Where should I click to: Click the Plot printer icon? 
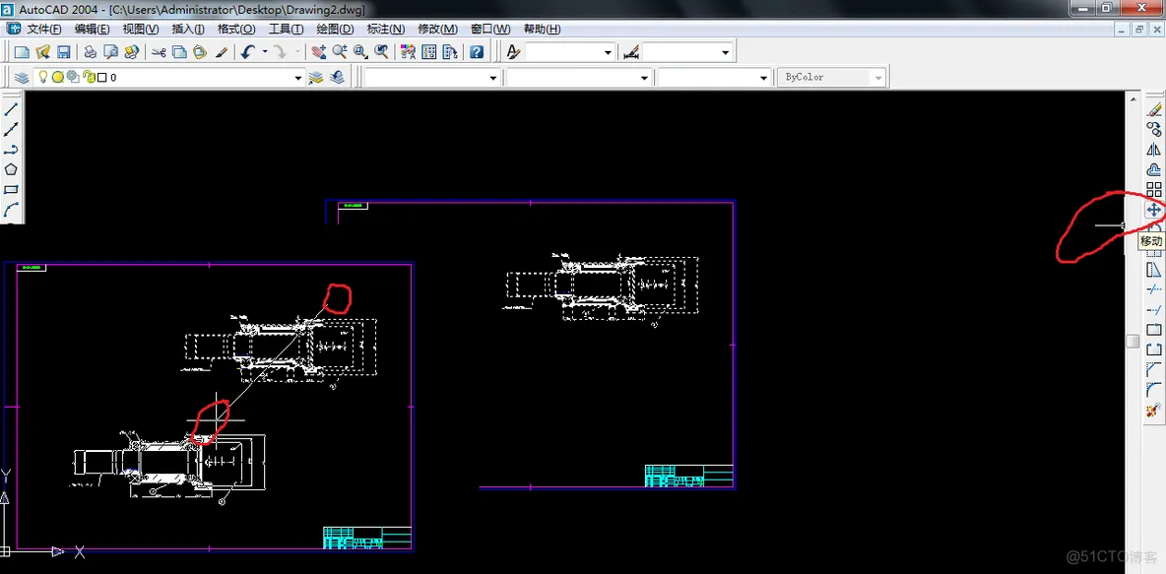pos(90,52)
